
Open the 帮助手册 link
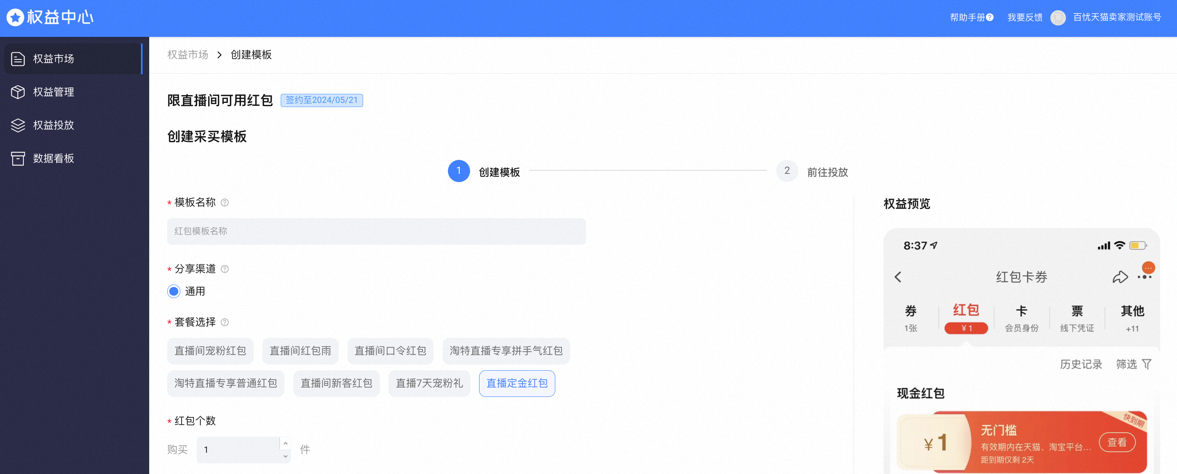point(967,17)
